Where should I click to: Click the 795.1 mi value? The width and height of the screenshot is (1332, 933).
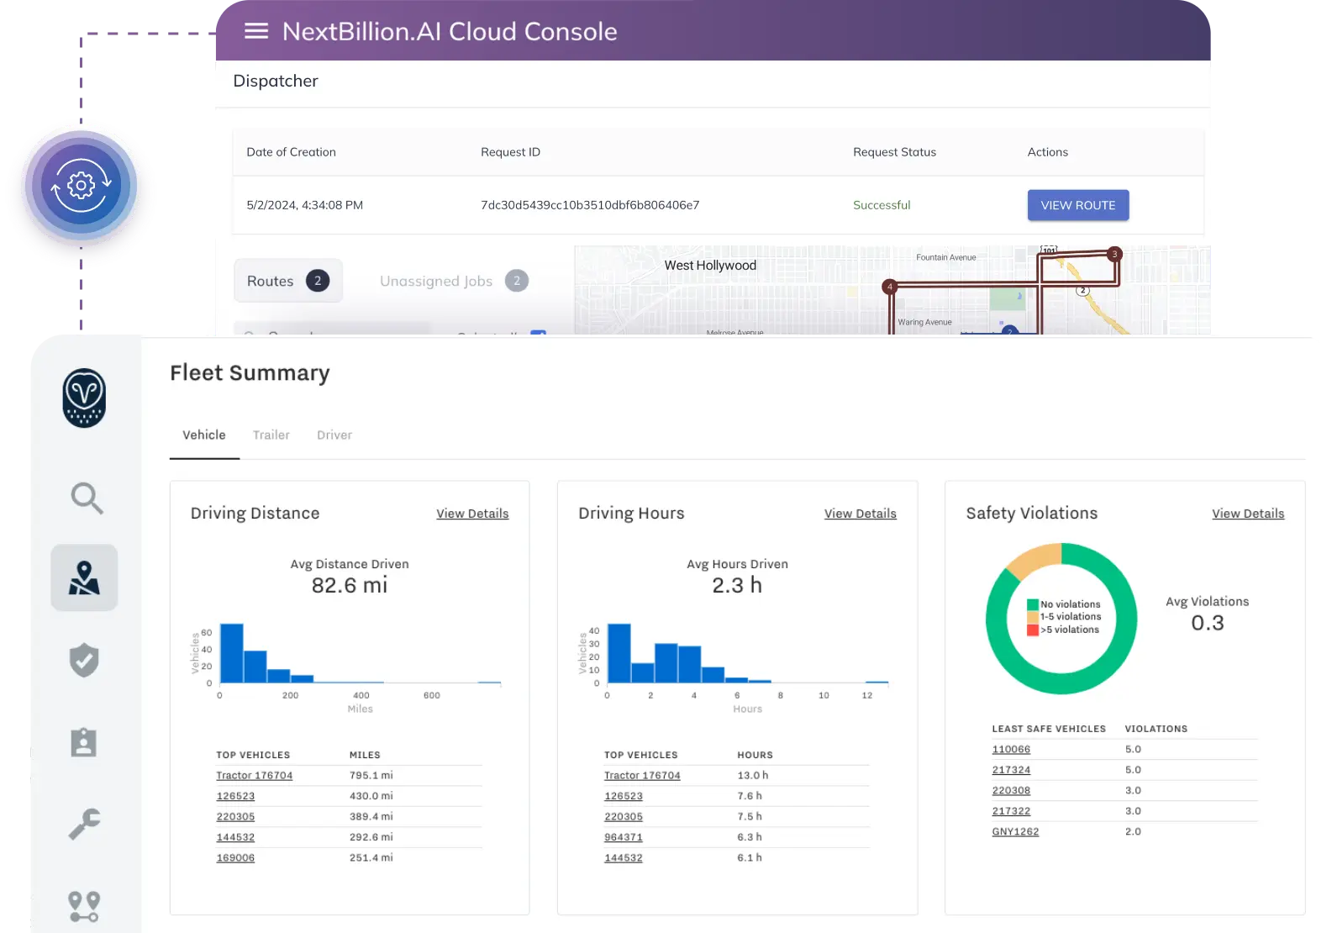[371, 775]
